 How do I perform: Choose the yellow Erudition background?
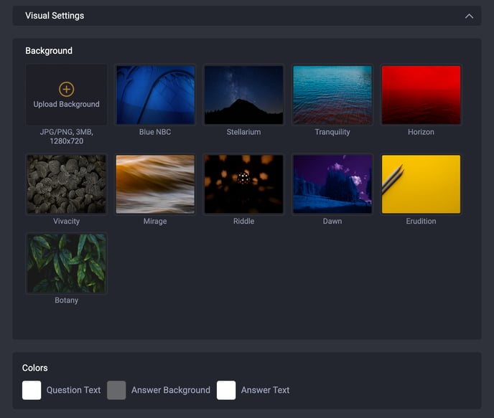click(x=421, y=184)
